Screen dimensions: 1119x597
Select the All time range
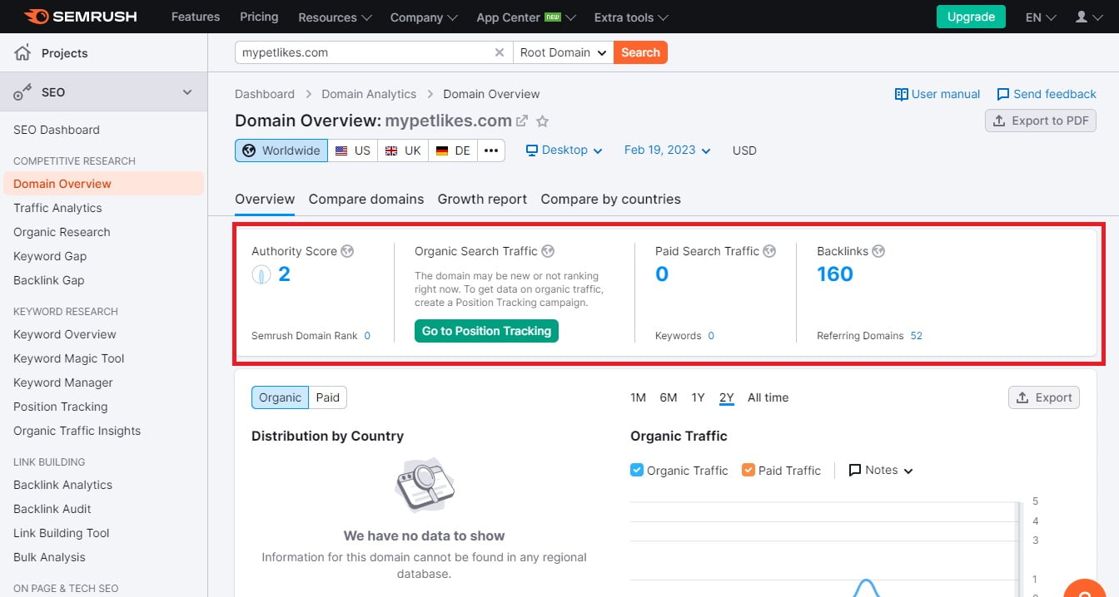point(768,397)
